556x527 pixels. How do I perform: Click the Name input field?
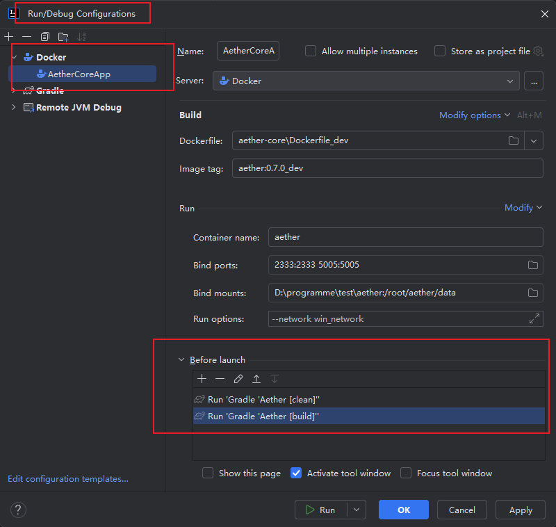coord(248,51)
